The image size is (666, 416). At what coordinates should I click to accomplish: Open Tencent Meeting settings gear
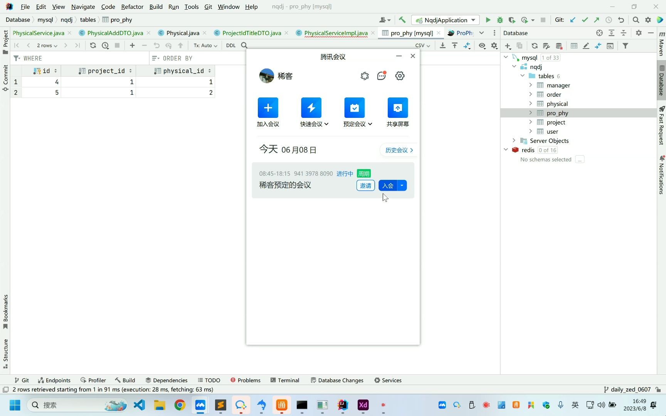[400, 76]
